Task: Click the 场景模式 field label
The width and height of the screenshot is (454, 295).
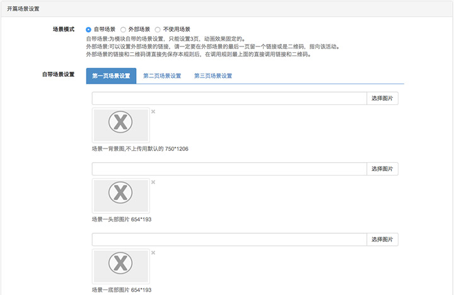Action: click(64, 29)
